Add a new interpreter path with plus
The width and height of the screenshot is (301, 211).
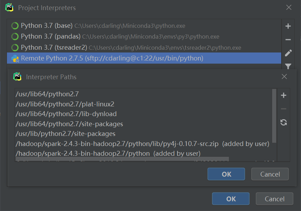point(283,95)
